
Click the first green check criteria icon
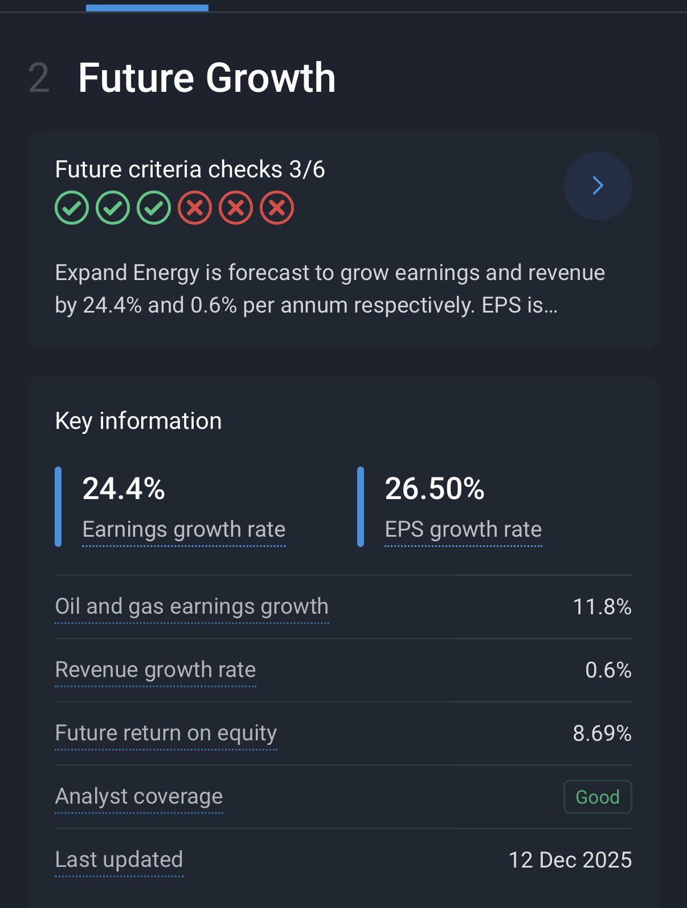[x=72, y=208]
